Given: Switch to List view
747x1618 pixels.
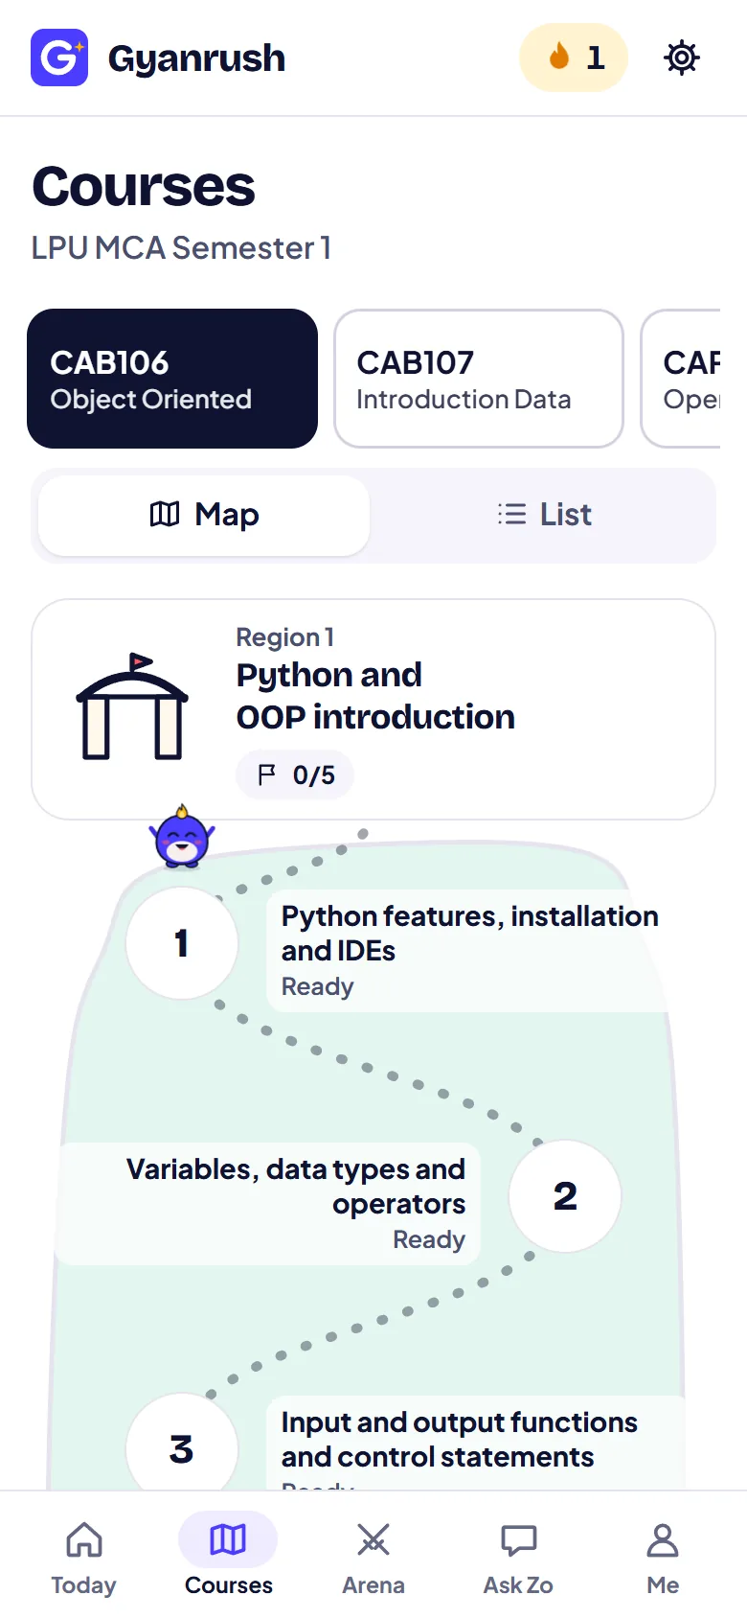Looking at the screenshot, I should (x=544, y=515).
